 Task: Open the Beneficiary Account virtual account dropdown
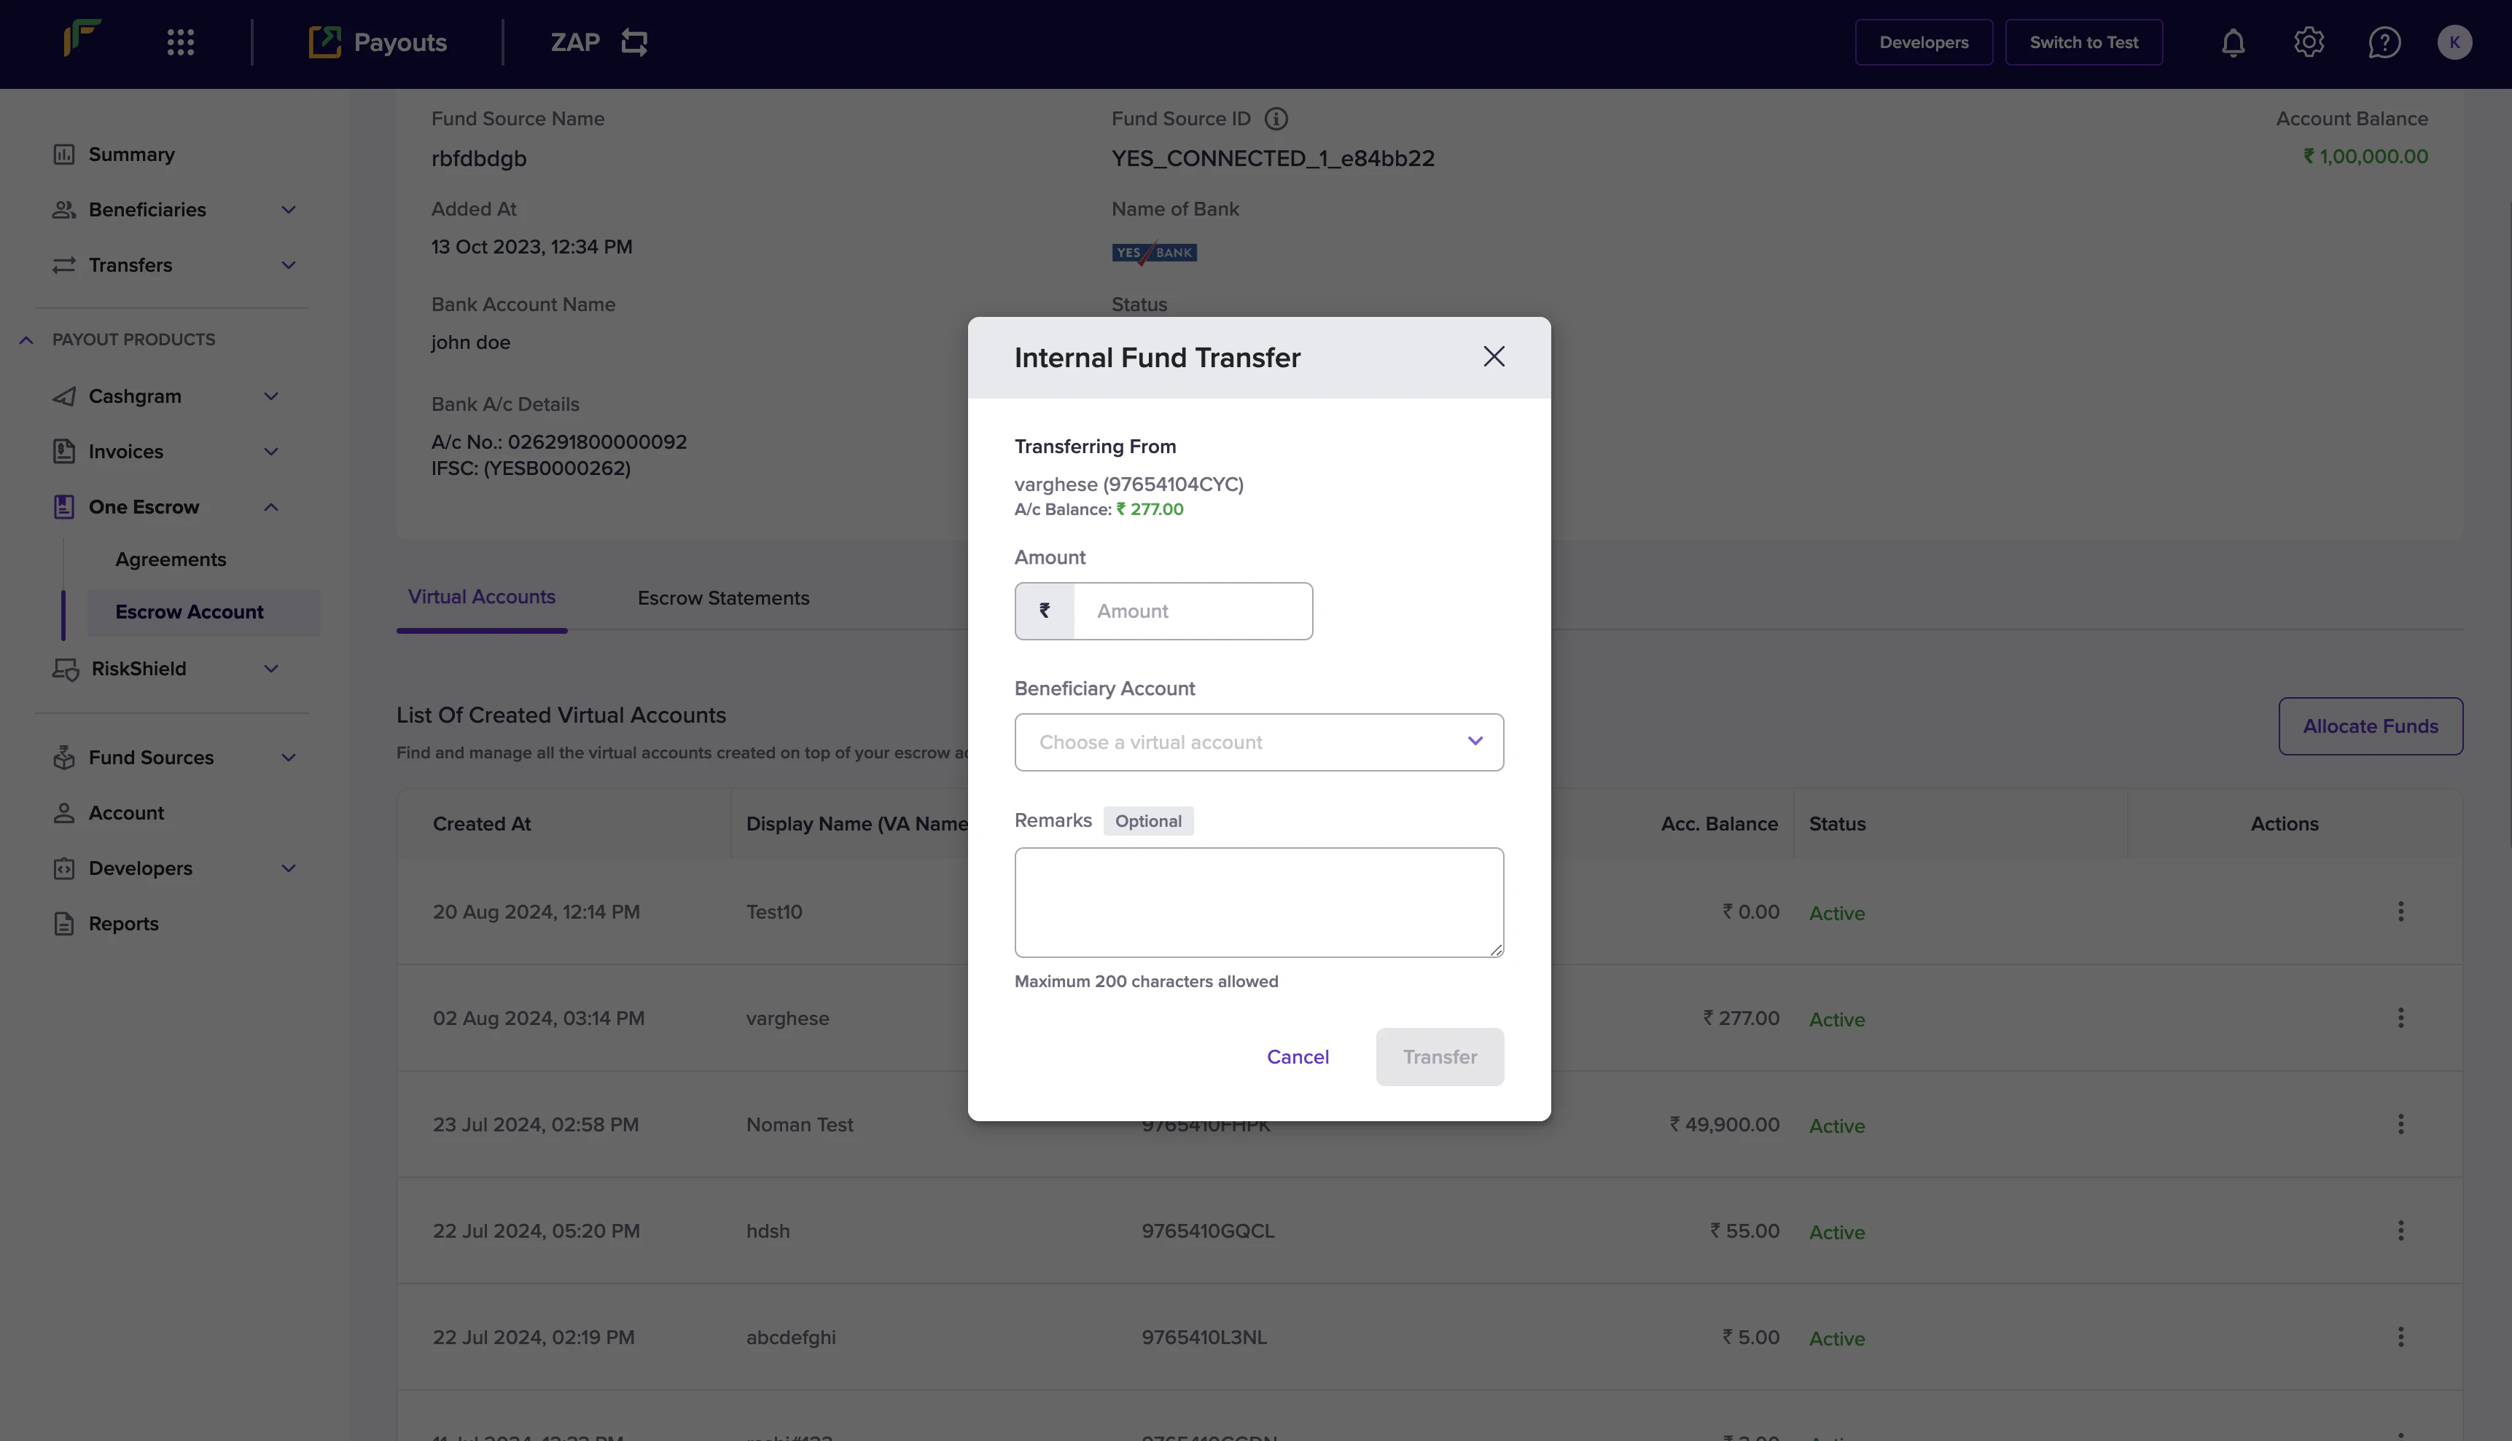tap(1258, 742)
